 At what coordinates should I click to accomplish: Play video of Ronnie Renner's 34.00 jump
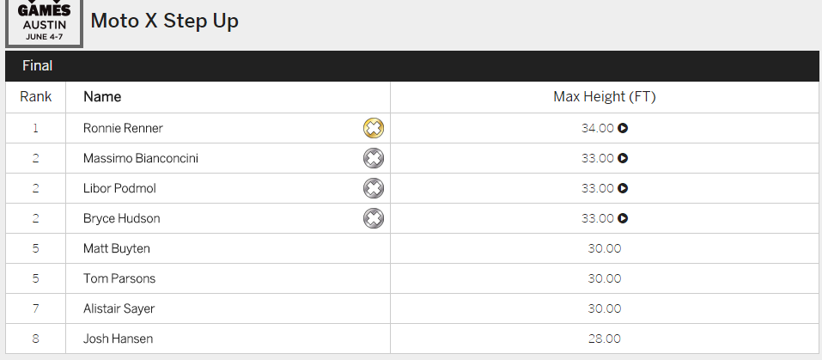point(624,128)
